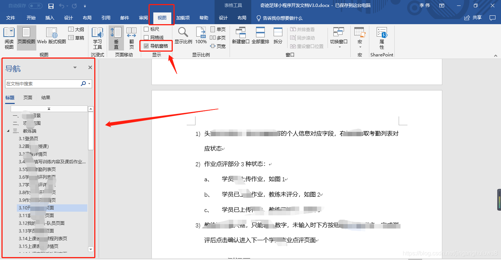Open the 设计 tab under 表格工具
This screenshot has width=501, height=260.
[x=223, y=18]
